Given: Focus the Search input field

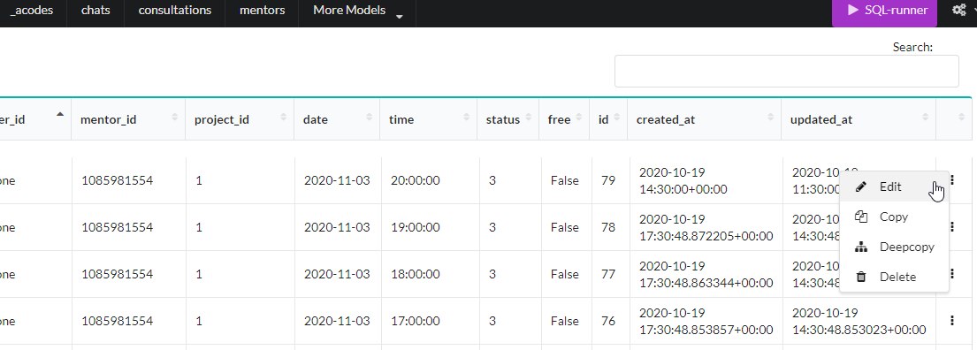Looking at the screenshot, I should [x=786, y=71].
